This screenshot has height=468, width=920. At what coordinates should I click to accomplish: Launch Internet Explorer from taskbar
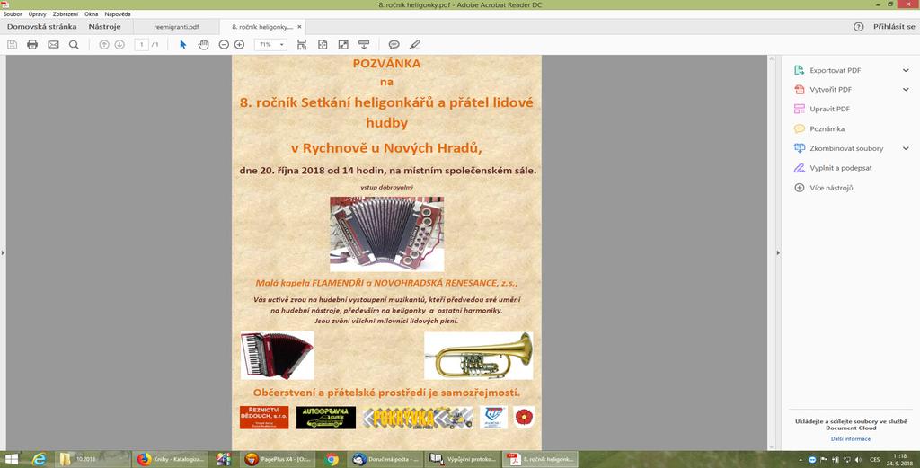pyautogui.click(x=40, y=459)
